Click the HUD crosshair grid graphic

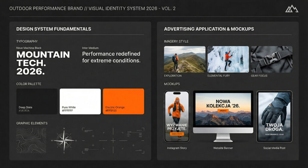113,141
